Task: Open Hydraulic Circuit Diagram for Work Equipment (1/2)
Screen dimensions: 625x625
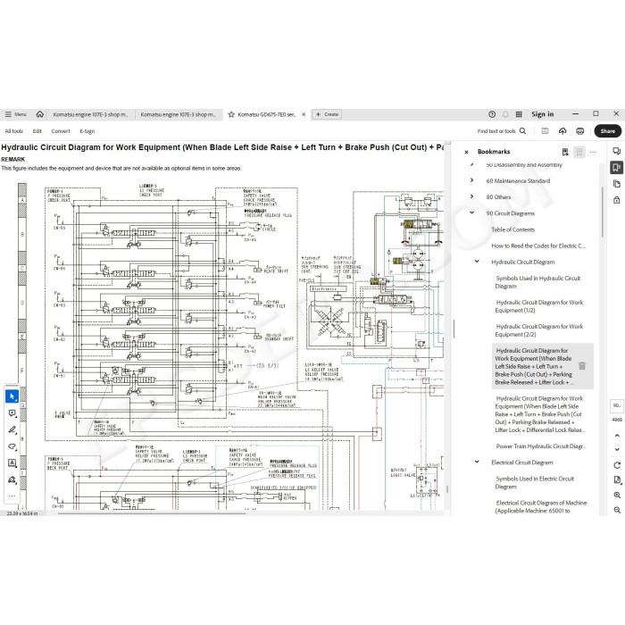Action: coord(539,306)
